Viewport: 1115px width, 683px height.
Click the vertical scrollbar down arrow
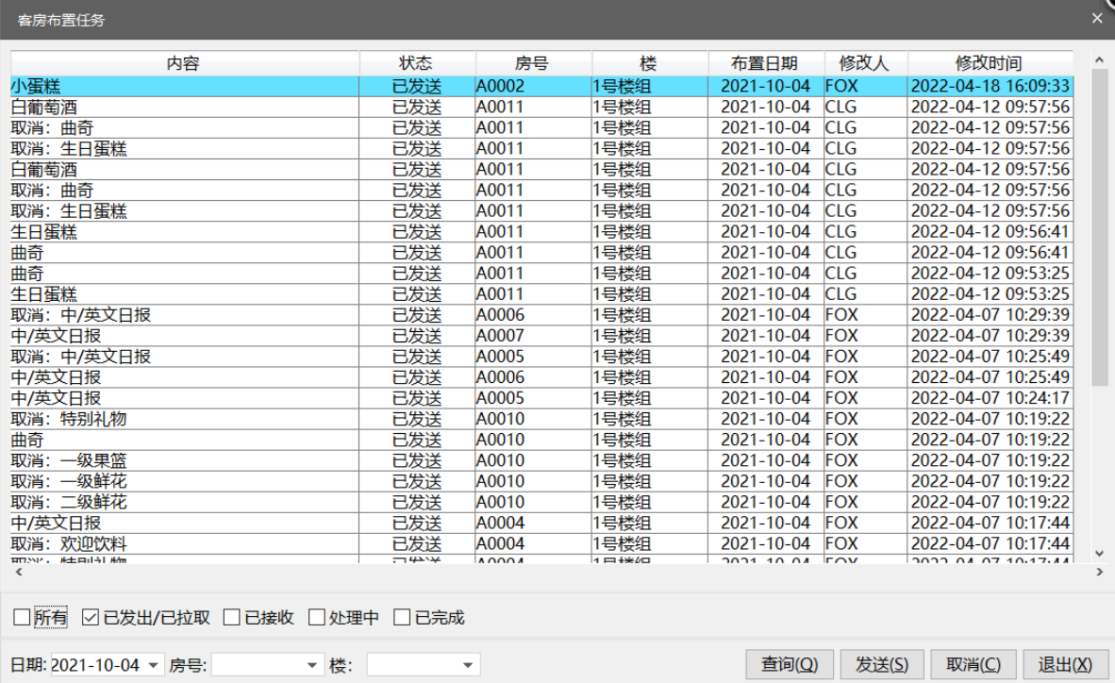click(1099, 554)
